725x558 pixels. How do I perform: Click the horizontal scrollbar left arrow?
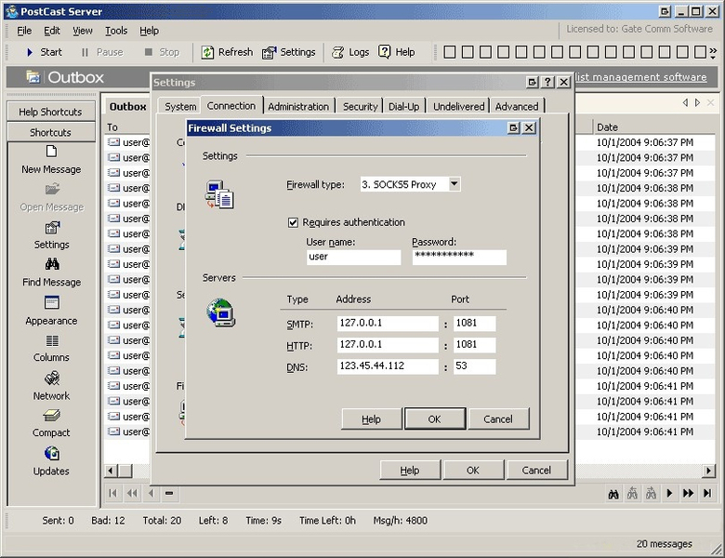pos(111,471)
